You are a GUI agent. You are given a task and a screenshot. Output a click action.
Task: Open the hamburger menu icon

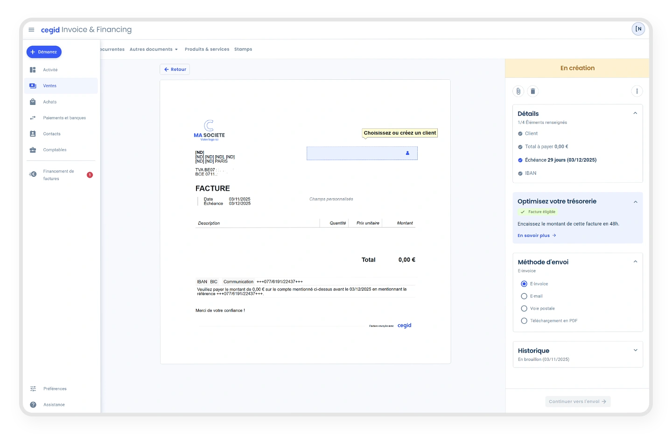(x=31, y=30)
